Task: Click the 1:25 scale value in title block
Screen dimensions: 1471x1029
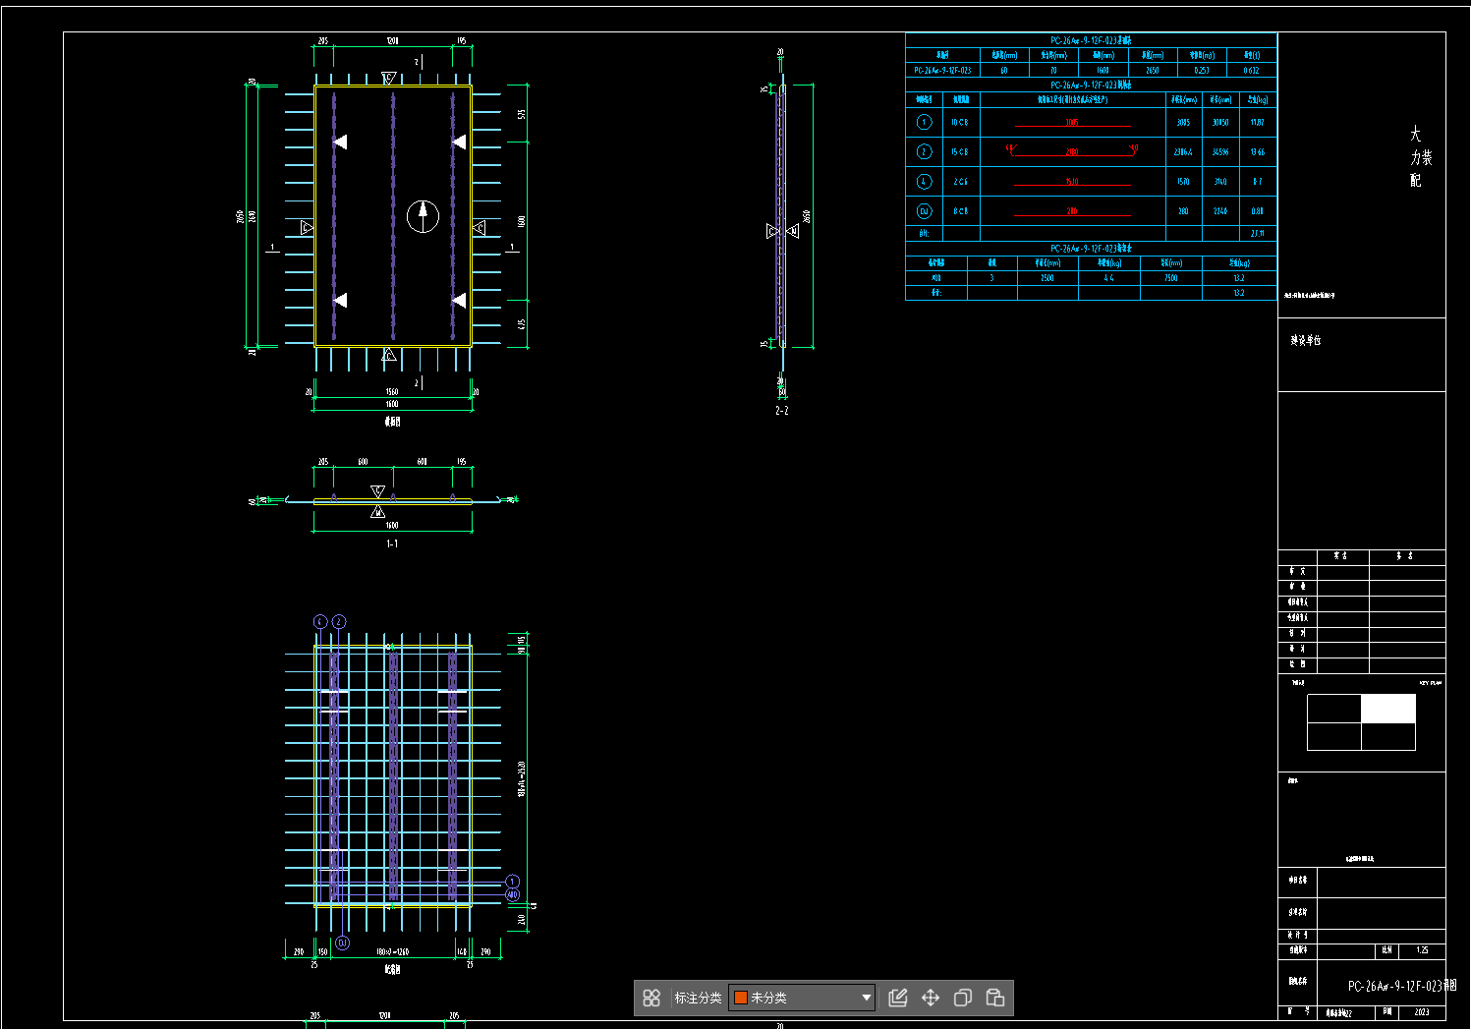Action: (1422, 950)
